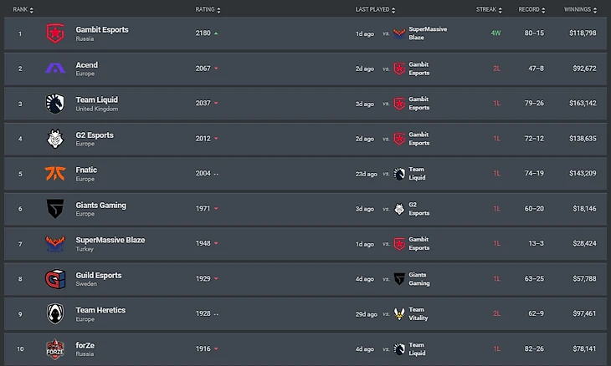Click the RANK column header

(x=21, y=8)
